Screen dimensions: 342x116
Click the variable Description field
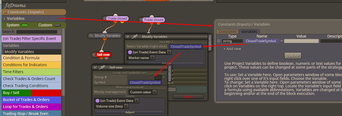(331, 41)
